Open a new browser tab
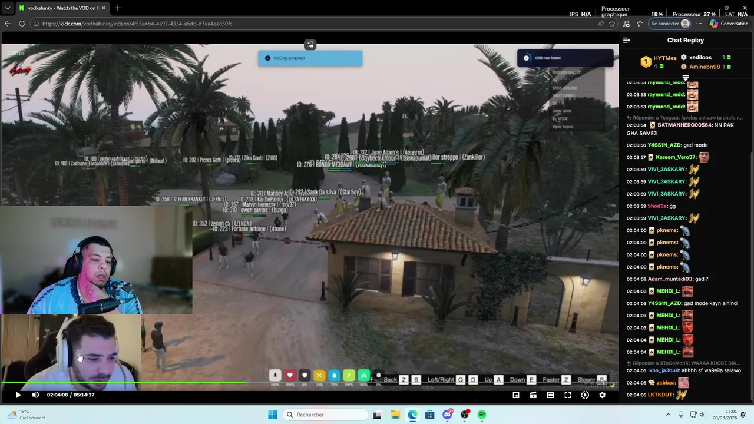Image resolution: width=754 pixels, height=424 pixels. (118, 8)
